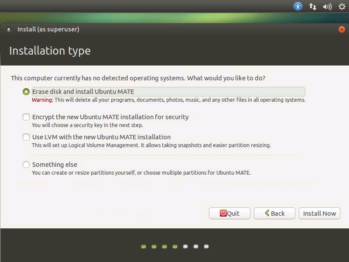349x262 pixels.
Task: Click the window menu dot beside Install title
Action: tap(9, 29)
